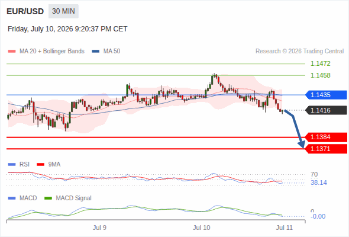Click the MACD legend label
This screenshot has width=349, height=237.
[x=28, y=198]
